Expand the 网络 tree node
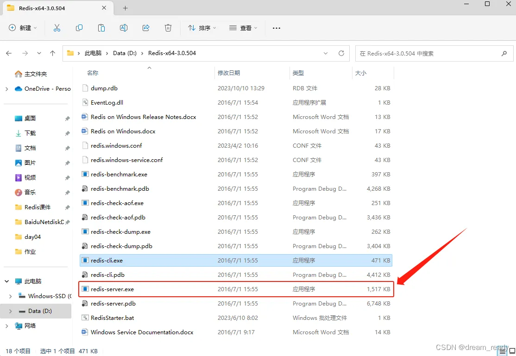Viewport: 516px width, 356px height. 6,326
